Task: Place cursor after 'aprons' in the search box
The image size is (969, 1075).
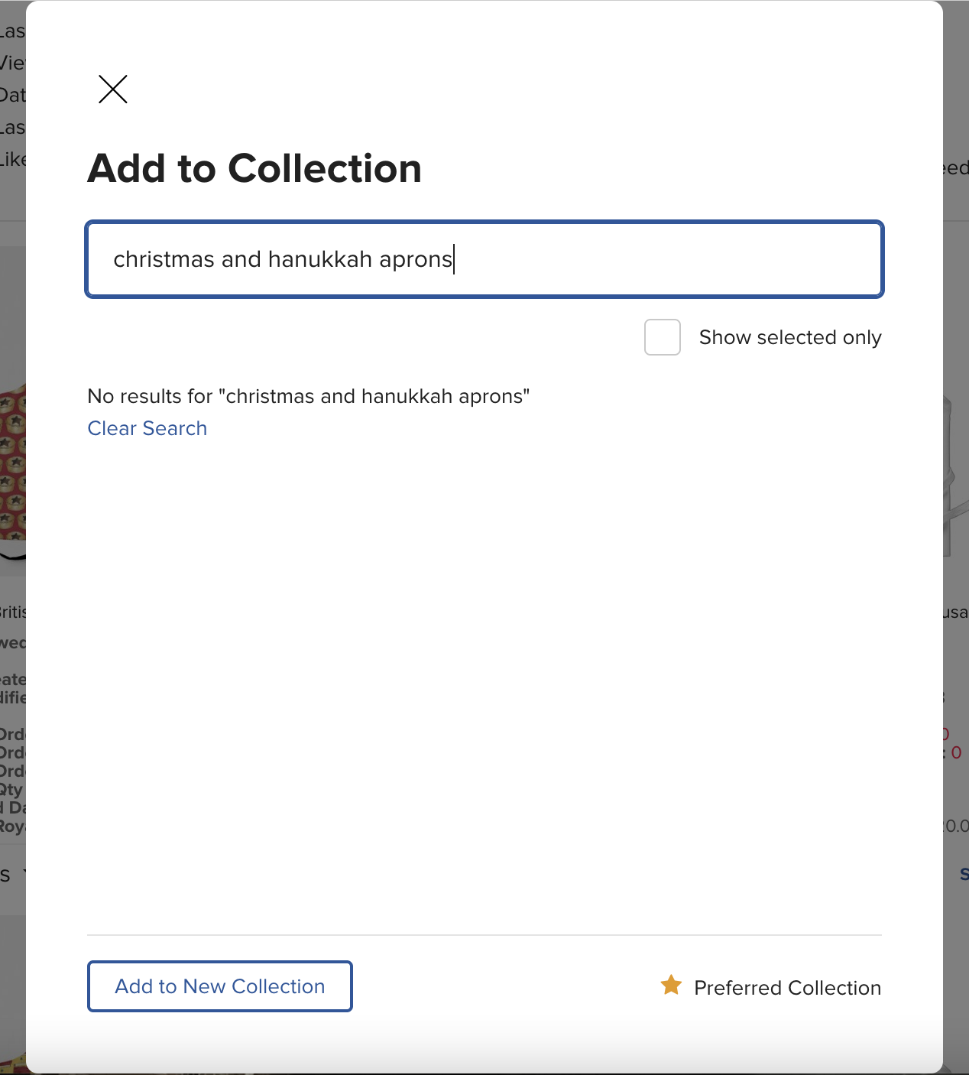Action: click(454, 259)
